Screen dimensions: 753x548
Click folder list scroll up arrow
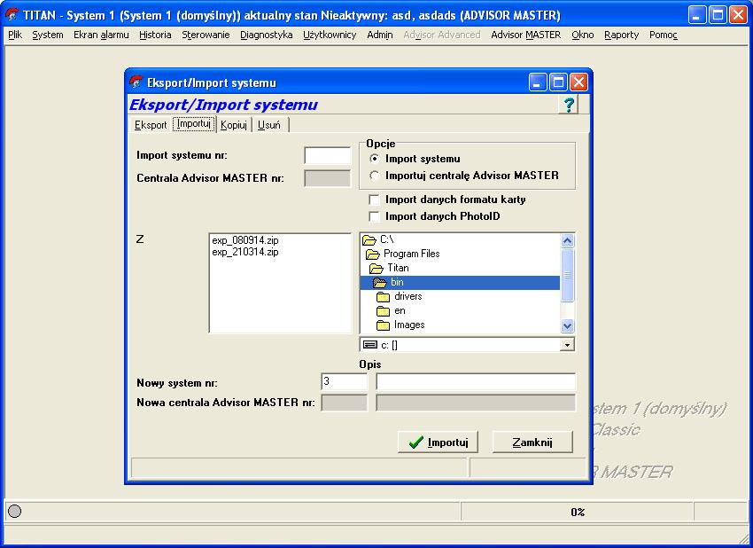[x=567, y=240]
